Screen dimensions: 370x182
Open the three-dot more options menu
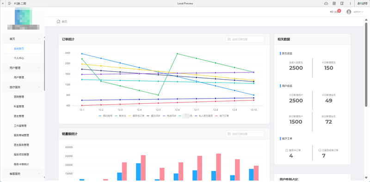pyautogui.click(x=351, y=3)
